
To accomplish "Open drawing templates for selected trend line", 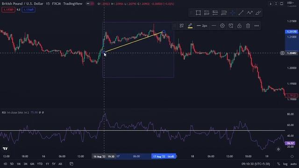I will click(182, 26).
